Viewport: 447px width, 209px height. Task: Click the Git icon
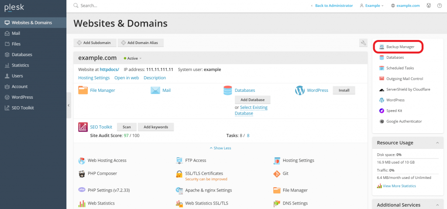tap(277, 174)
